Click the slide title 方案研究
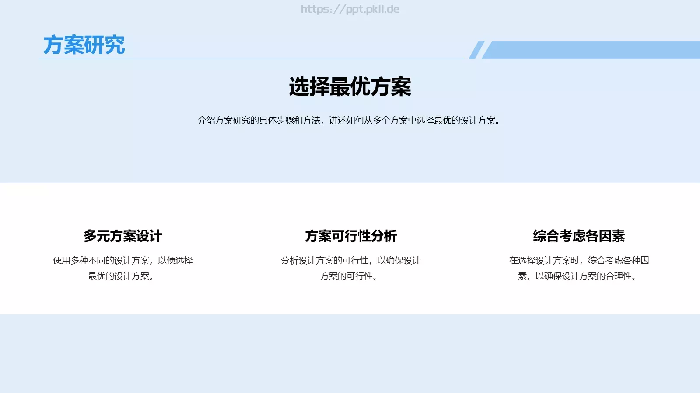 84,45
